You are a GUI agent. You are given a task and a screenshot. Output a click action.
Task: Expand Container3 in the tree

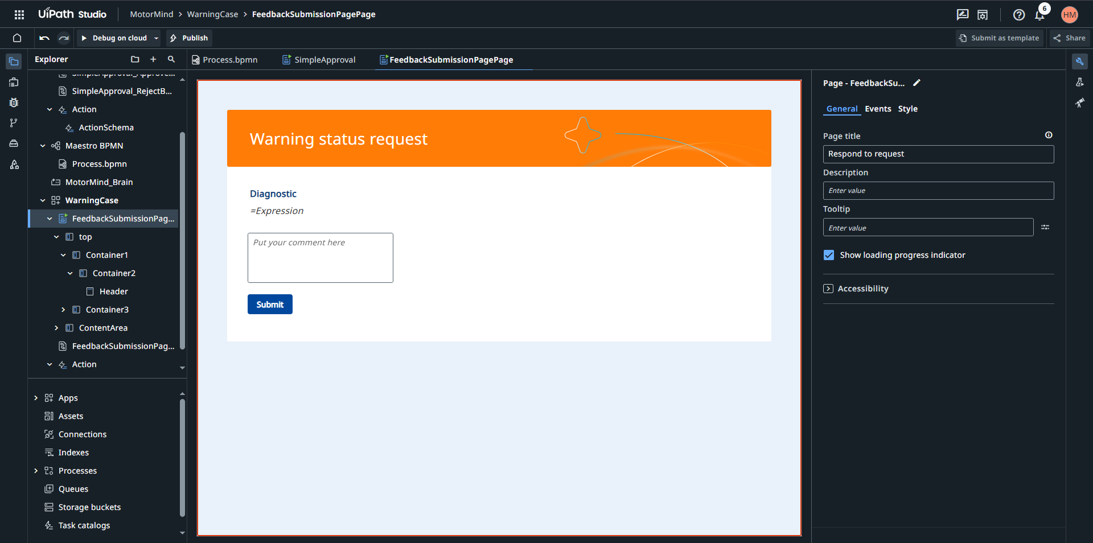click(x=63, y=310)
